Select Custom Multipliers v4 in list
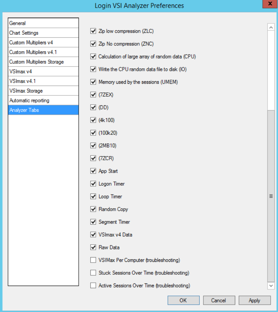 point(43,42)
